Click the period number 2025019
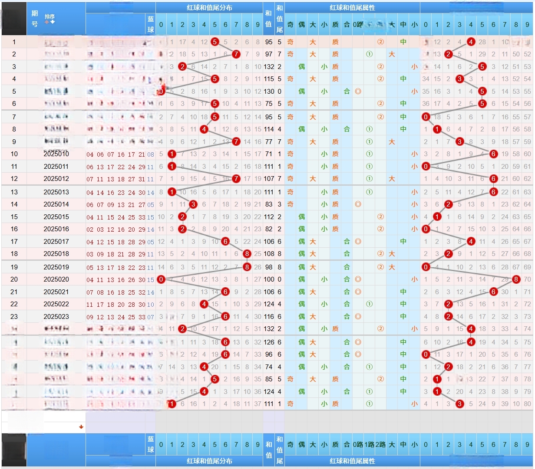The image size is (535, 469). 56,267
